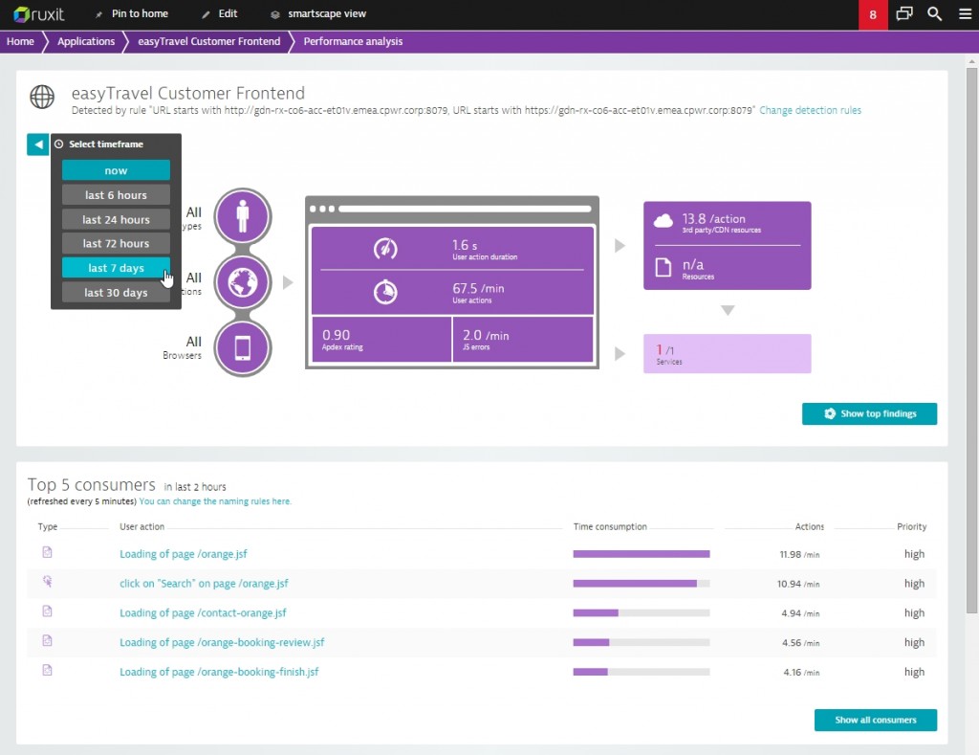This screenshot has height=755, width=979.
Task: Select 'last 6 hours' timeframe
Action: tap(116, 195)
